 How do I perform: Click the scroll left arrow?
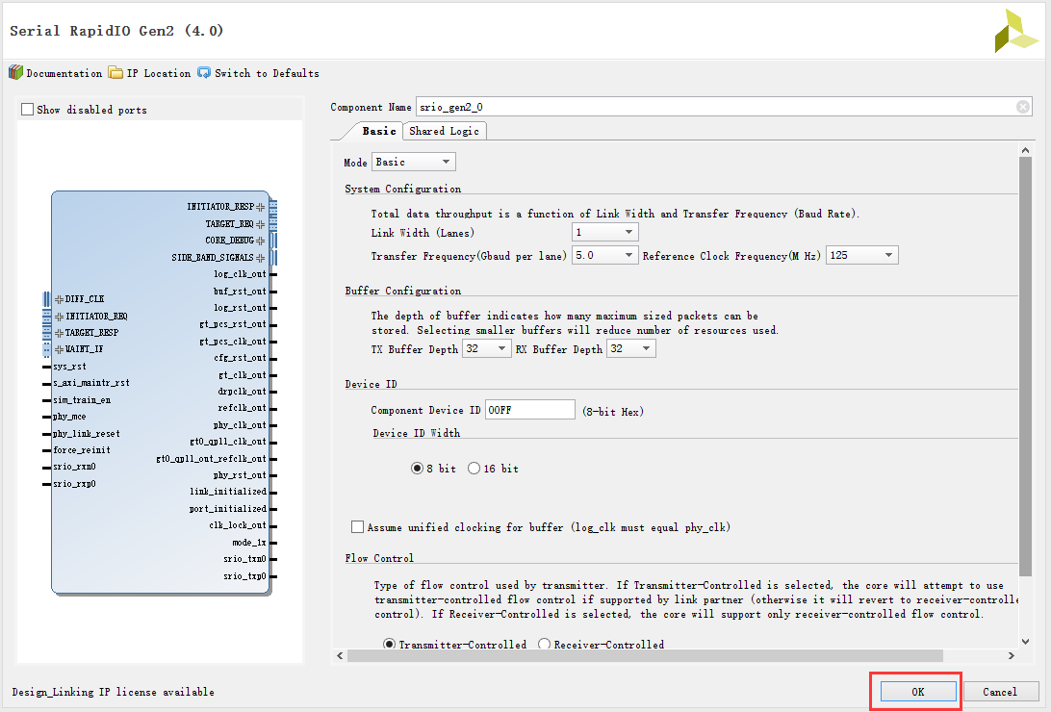coord(340,656)
